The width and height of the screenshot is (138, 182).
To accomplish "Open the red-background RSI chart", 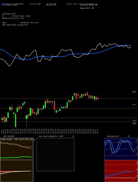I will click(121, 171).
